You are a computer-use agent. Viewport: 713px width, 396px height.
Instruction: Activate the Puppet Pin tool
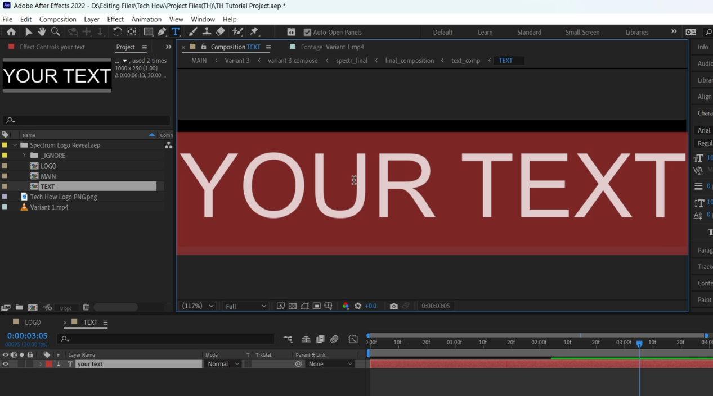pyautogui.click(x=254, y=32)
